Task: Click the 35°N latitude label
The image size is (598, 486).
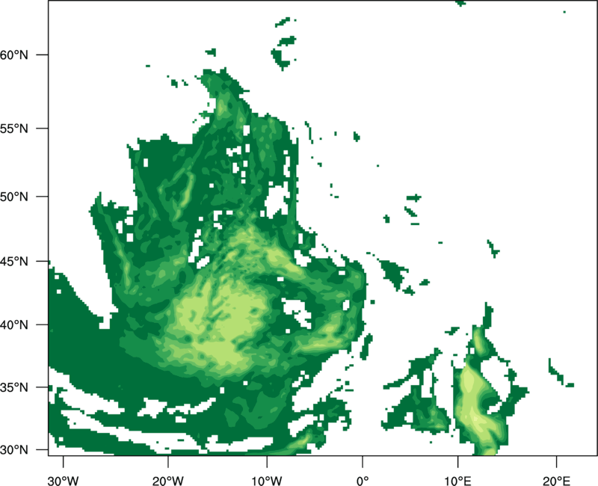Action: 13,387
